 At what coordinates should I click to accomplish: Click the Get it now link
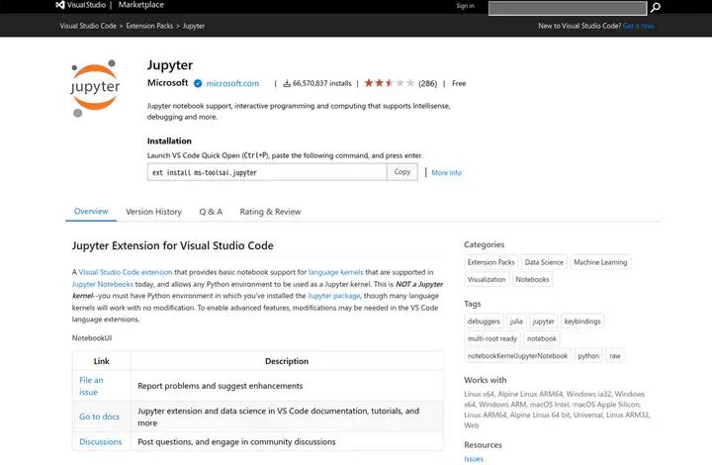(639, 26)
